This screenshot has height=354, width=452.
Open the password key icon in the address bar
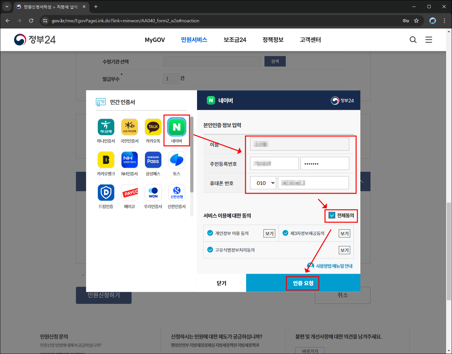(406, 21)
